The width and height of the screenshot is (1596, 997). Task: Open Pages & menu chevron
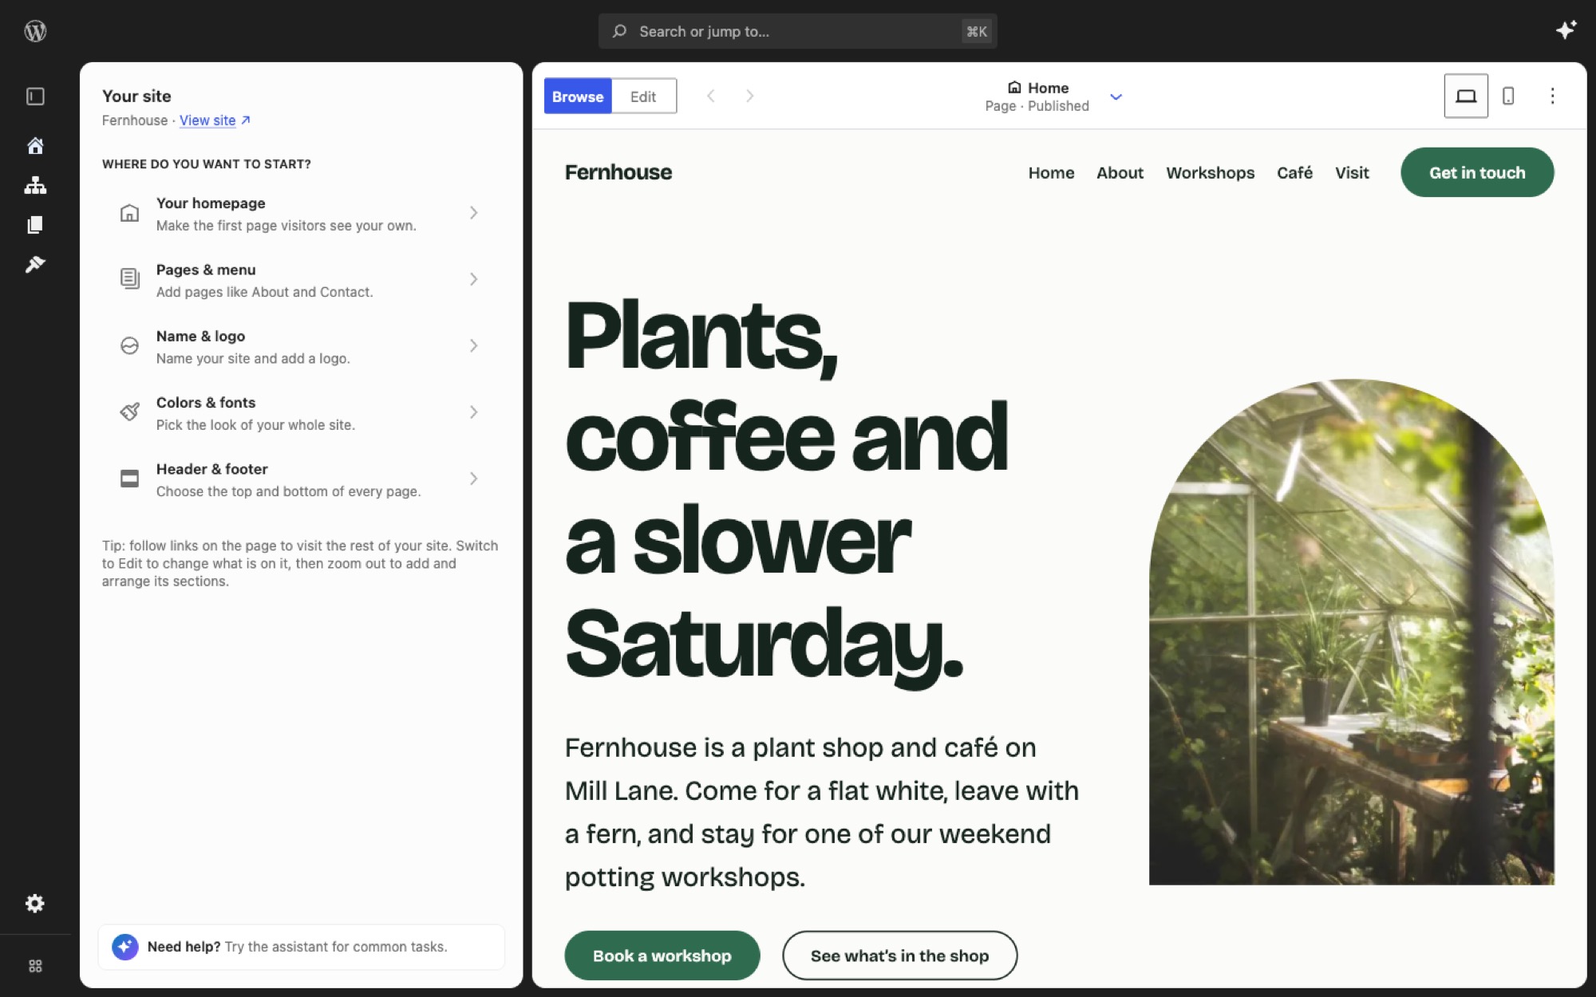pos(474,279)
